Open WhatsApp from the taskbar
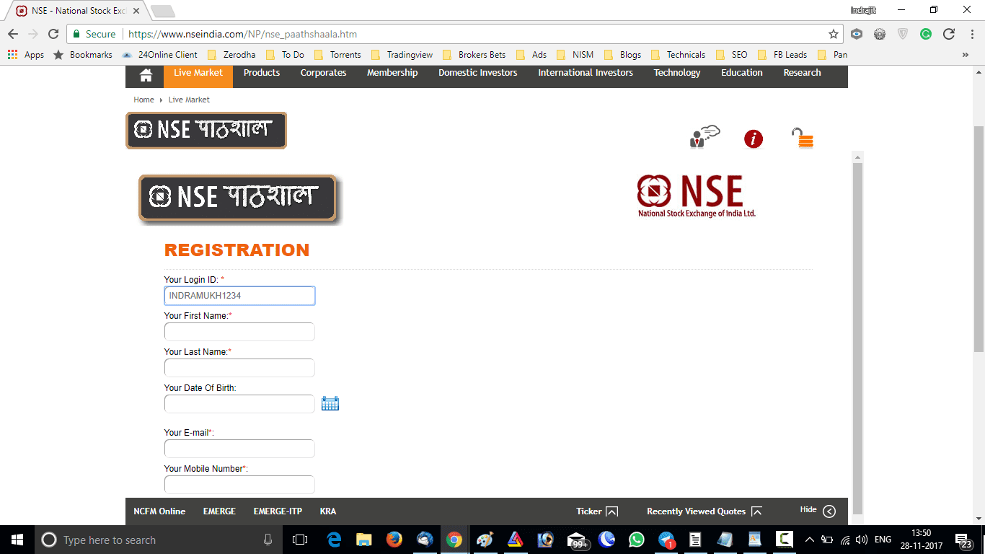 pos(636,540)
